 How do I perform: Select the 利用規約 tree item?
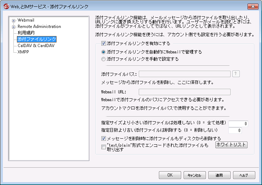pyautogui.click(x=26, y=33)
